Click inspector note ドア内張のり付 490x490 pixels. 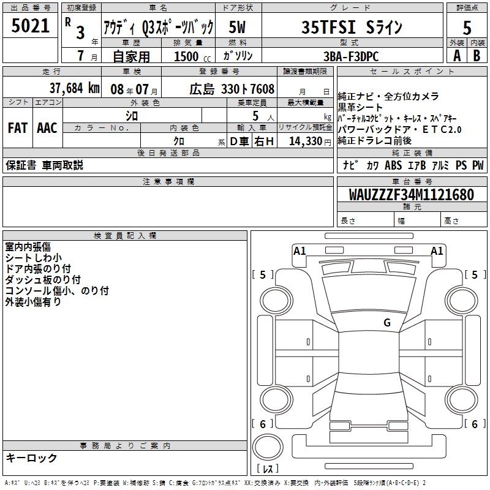click(x=38, y=268)
